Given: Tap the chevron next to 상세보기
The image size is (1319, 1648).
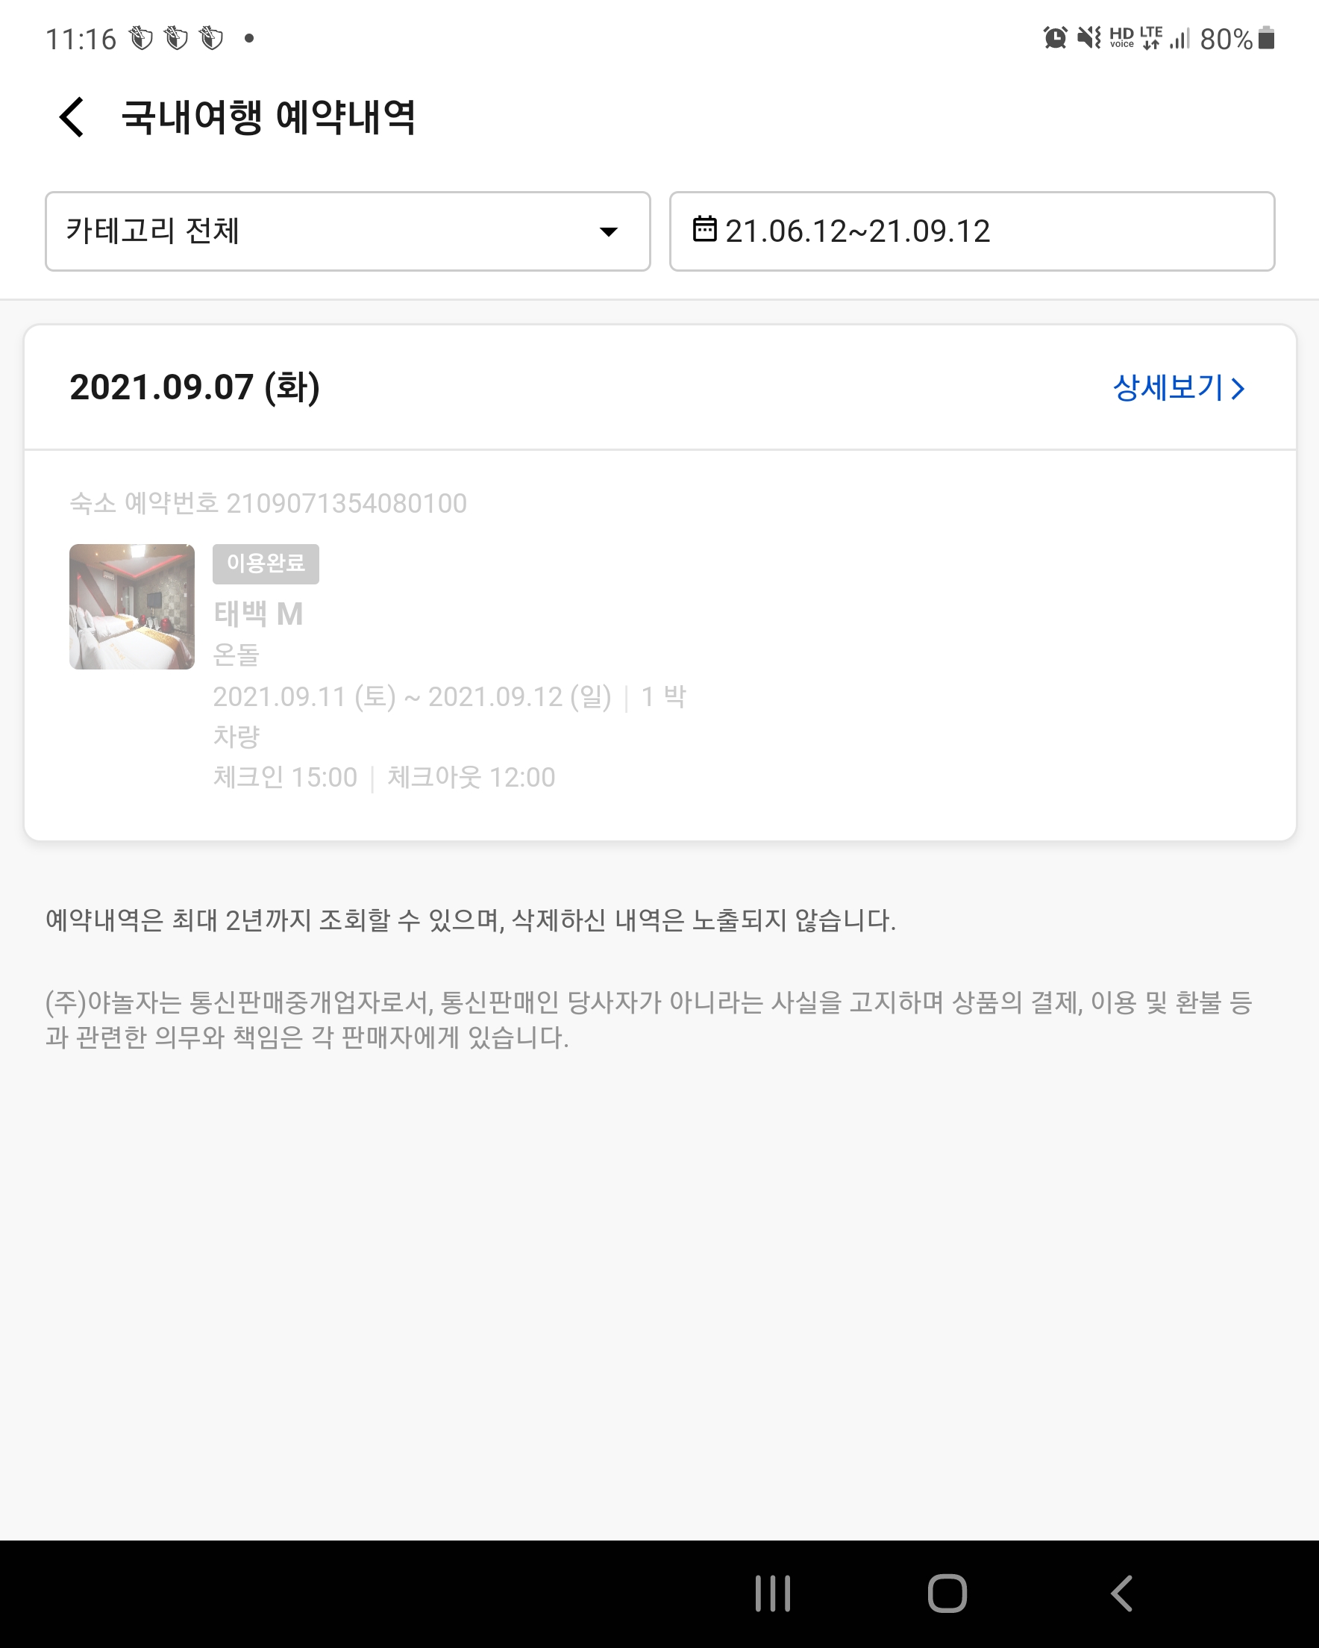Looking at the screenshot, I should (1238, 389).
